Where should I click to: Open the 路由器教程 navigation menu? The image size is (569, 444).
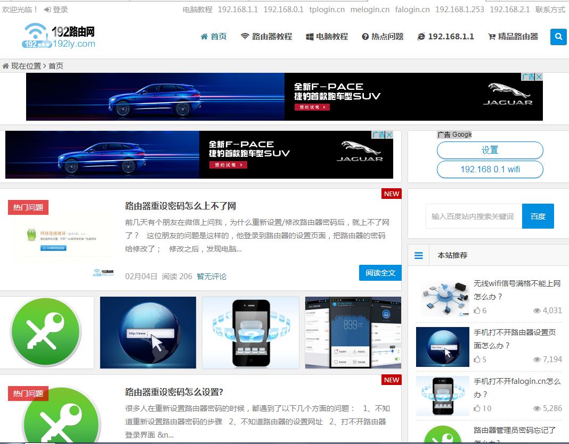pyautogui.click(x=266, y=37)
